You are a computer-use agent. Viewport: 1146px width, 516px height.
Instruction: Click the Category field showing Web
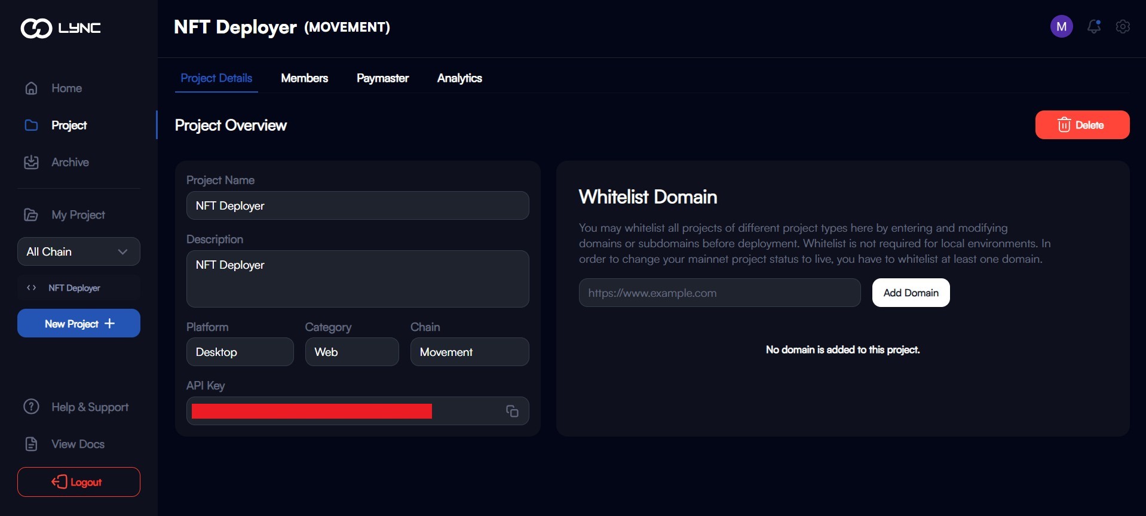[352, 352]
